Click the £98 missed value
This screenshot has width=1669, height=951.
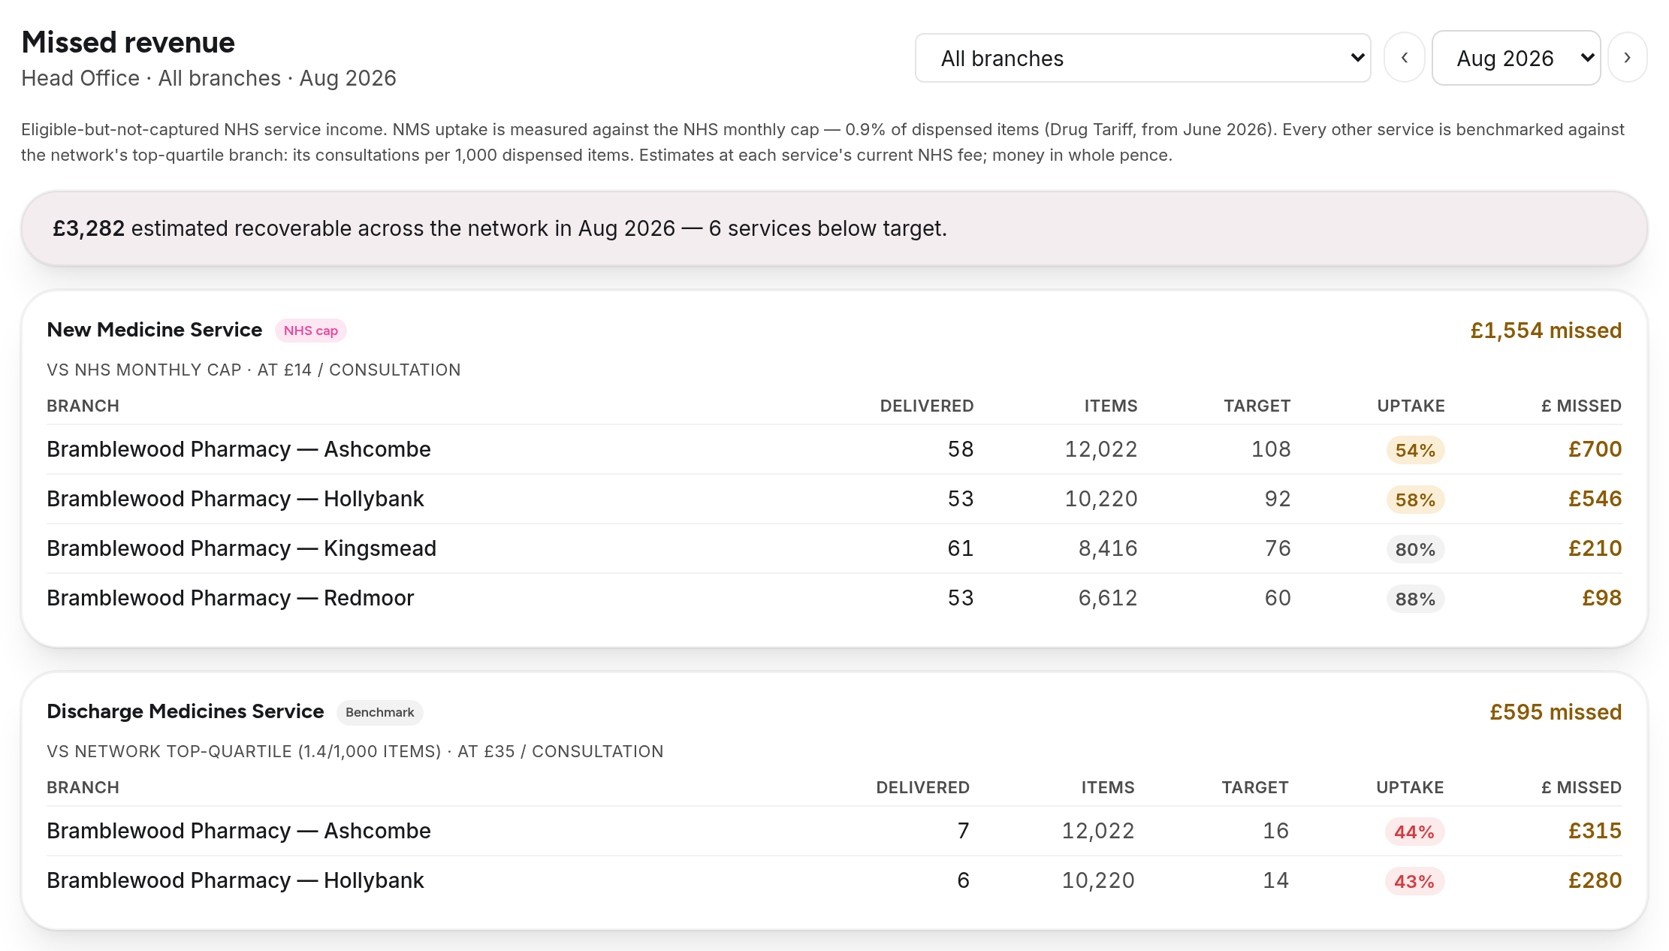click(x=1601, y=598)
